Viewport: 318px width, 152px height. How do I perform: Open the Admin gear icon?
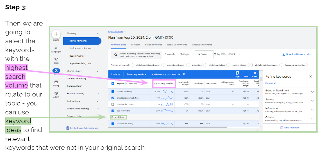56,93
